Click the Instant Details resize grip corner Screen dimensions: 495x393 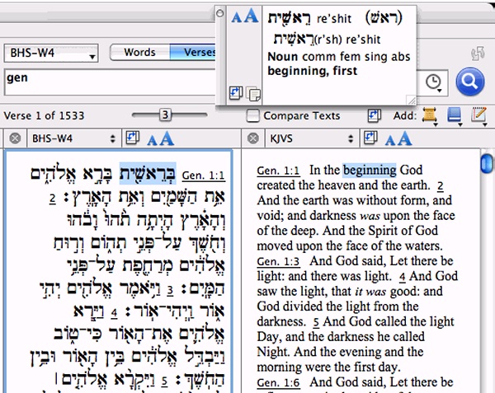[412, 100]
